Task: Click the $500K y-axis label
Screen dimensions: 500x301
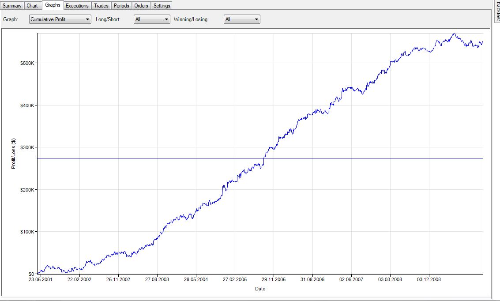Action: point(27,63)
